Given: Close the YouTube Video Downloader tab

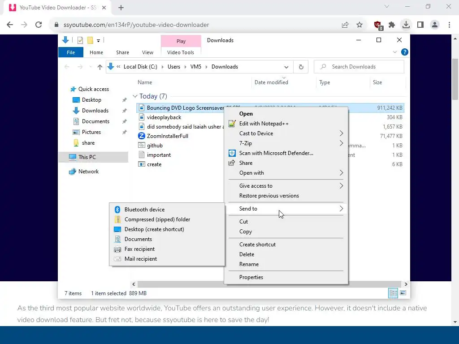Looking at the screenshot, I should point(104,8).
